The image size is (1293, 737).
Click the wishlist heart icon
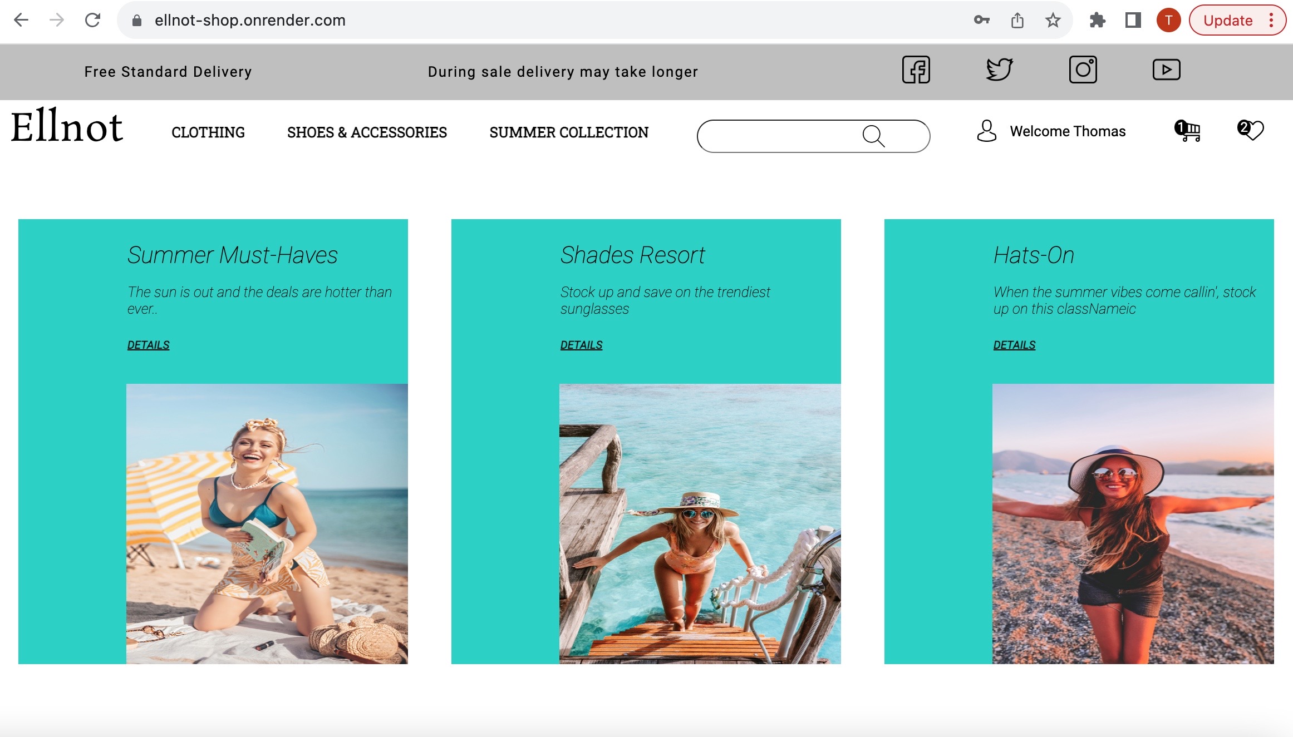pyautogui.click(x=1252, y=131)
